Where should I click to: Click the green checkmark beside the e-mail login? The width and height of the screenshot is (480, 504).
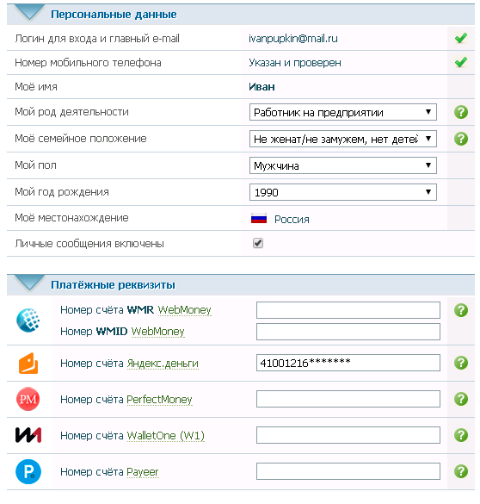pos(461,38)
